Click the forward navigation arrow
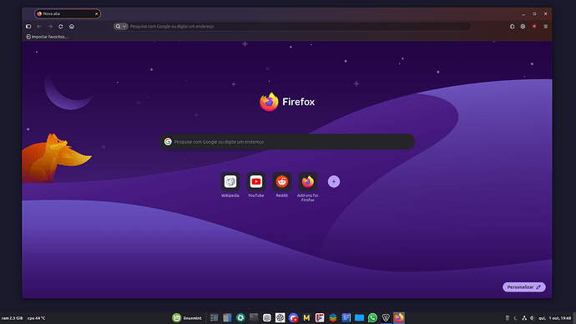Image resolution: width=576 pixels, height=324 pixels. click(50, 27)
